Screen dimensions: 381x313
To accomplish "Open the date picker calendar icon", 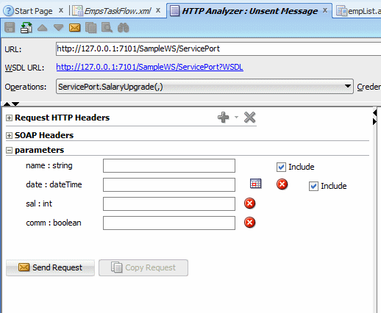I will pos(256,184).
